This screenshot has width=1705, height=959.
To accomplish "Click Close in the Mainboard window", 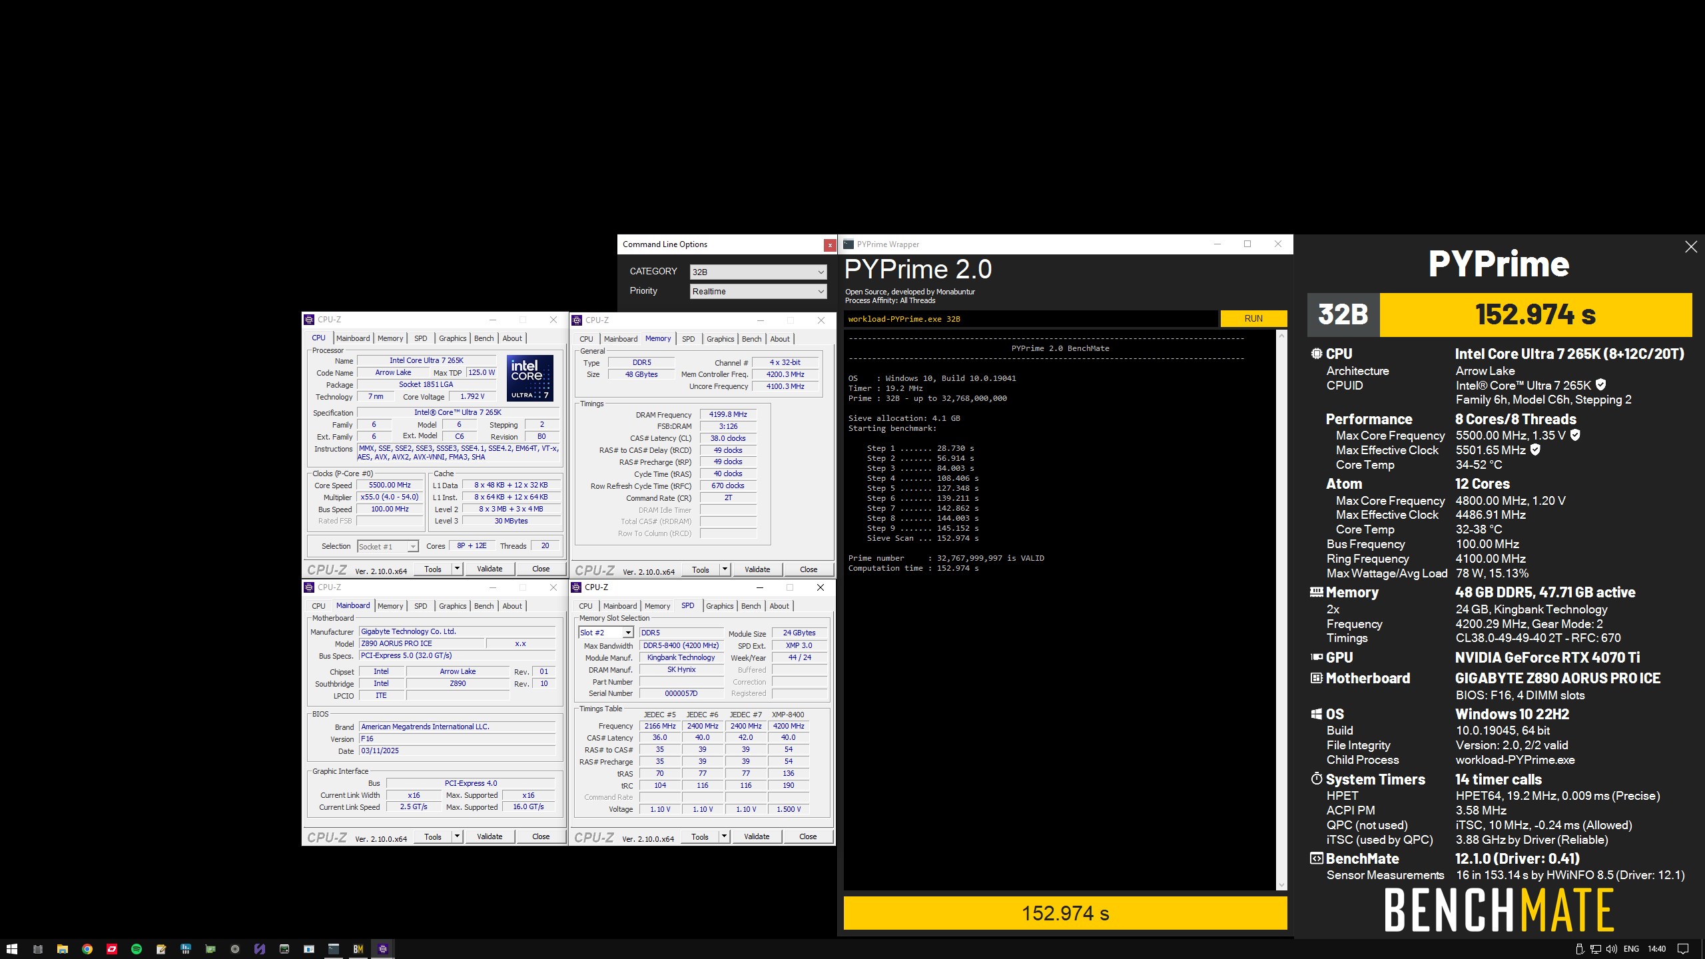I will pyautogui.click(x=541, y=836).
